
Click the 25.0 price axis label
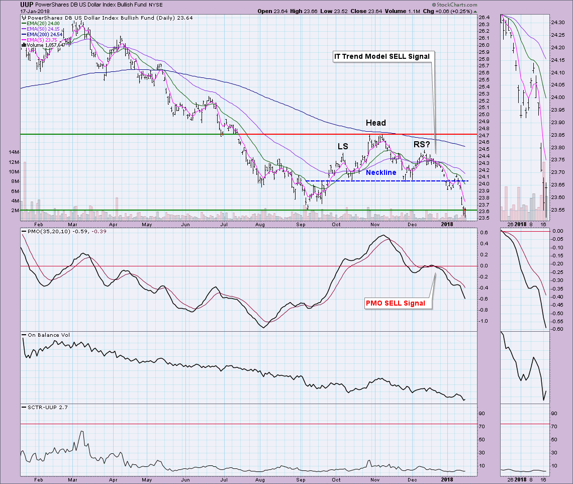point(484,114)
